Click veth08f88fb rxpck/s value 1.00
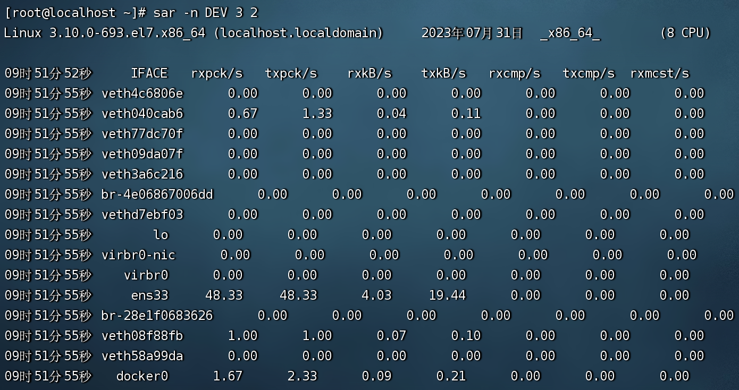The width and height of the screenshot is (739, 390). [x=243, y=336]
